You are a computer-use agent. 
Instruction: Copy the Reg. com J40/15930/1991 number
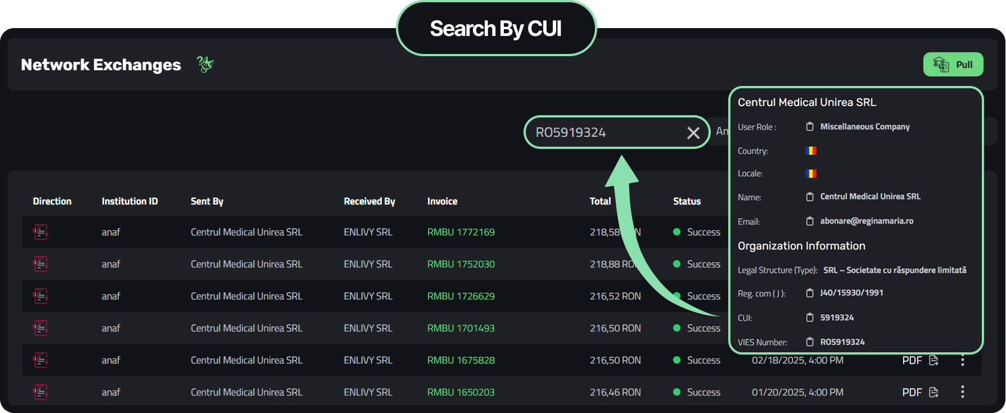(810, 293)
